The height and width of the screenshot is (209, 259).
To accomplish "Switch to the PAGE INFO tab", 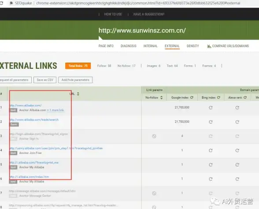I will [106, 46].
